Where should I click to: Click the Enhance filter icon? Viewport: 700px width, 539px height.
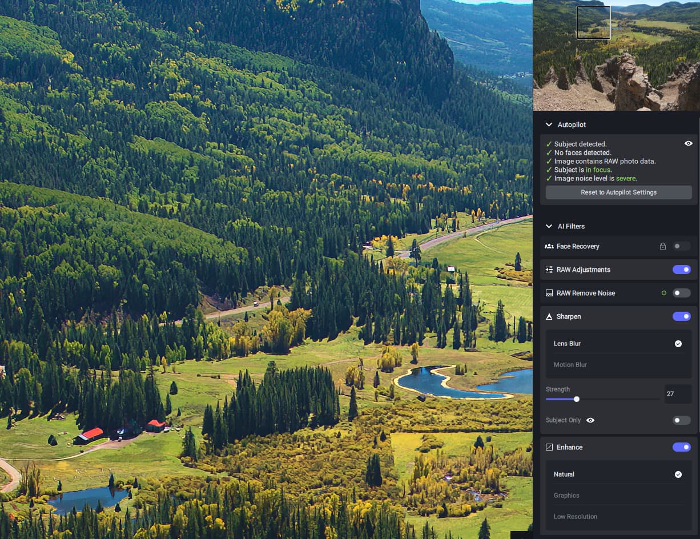(x=549, y=447)
